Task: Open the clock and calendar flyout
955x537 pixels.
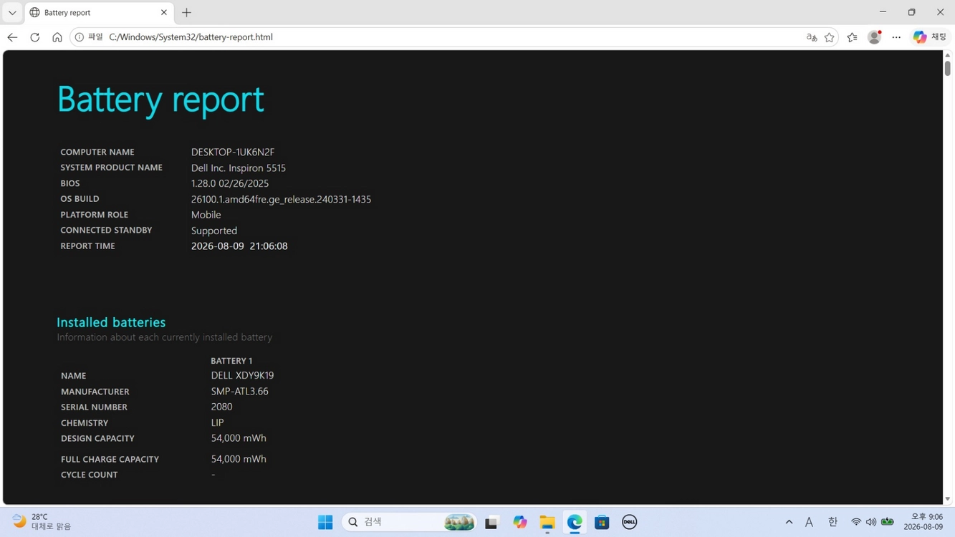Action: click(923, 522)
